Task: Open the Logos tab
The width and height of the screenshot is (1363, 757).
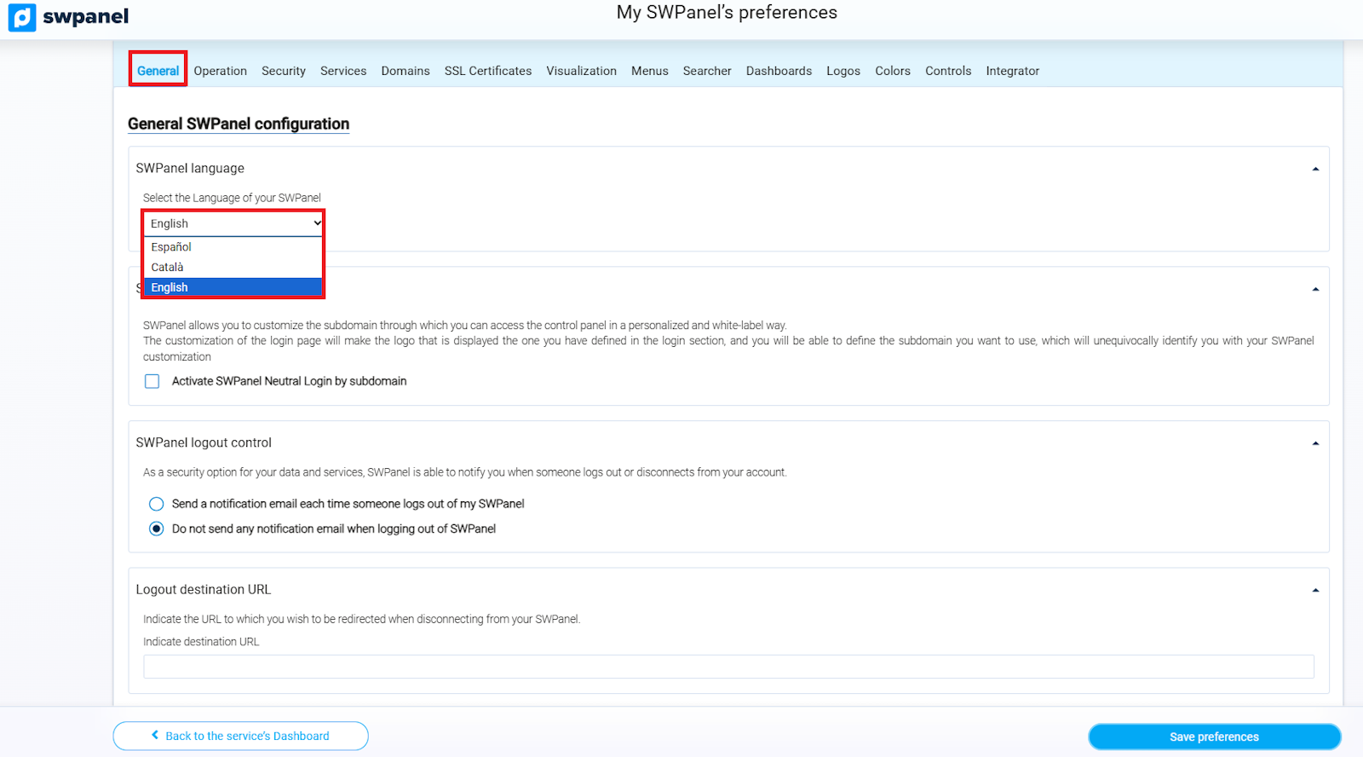Action: (843, 71)
